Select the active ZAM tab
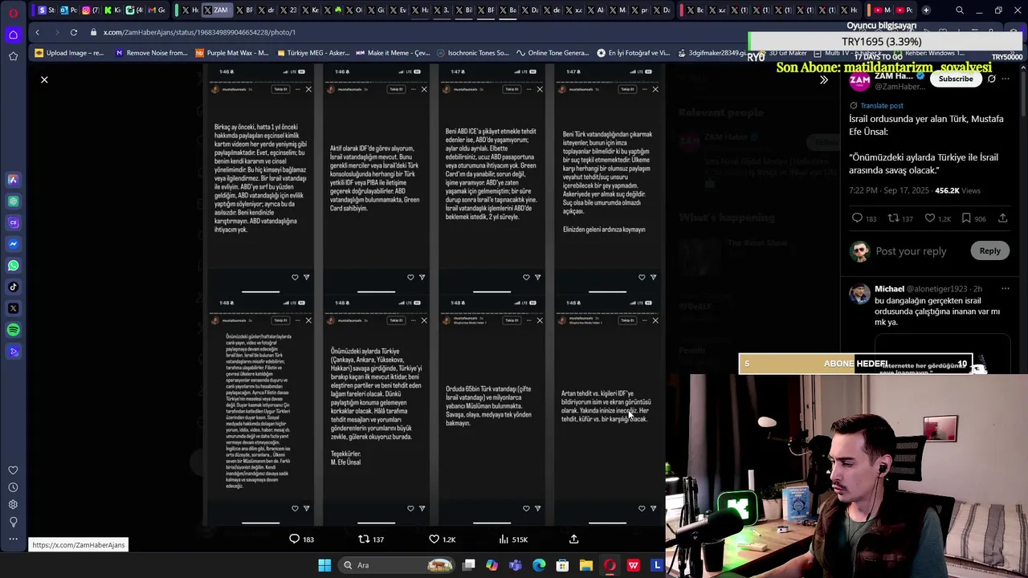The height and width of the screenshot is (578, 1028). click(x=215, y=10)
